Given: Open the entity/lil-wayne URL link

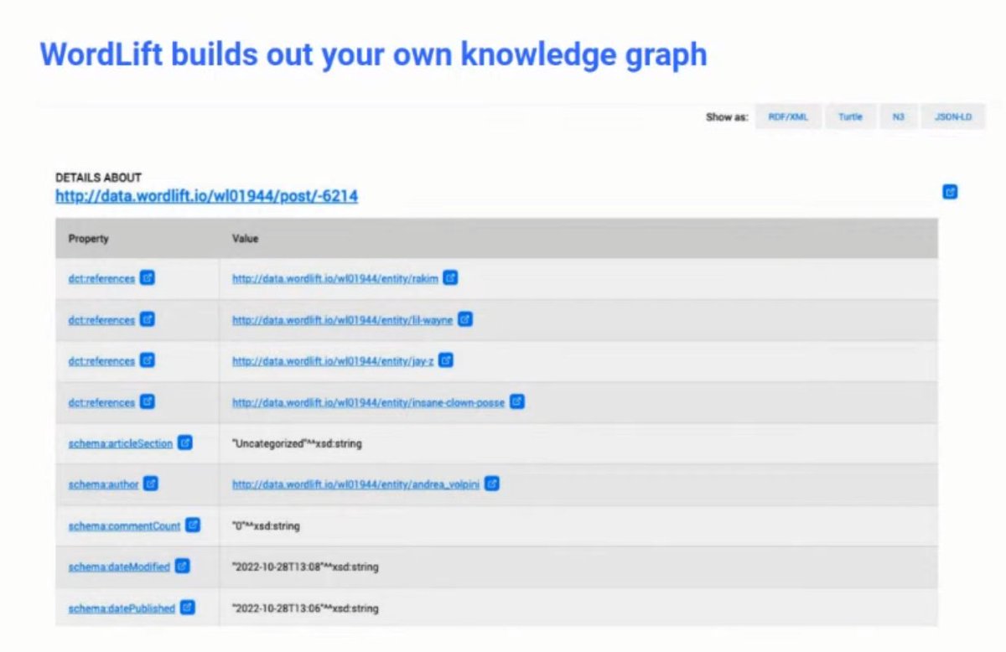Looking at the screenshot, I should tap(342, 320).
